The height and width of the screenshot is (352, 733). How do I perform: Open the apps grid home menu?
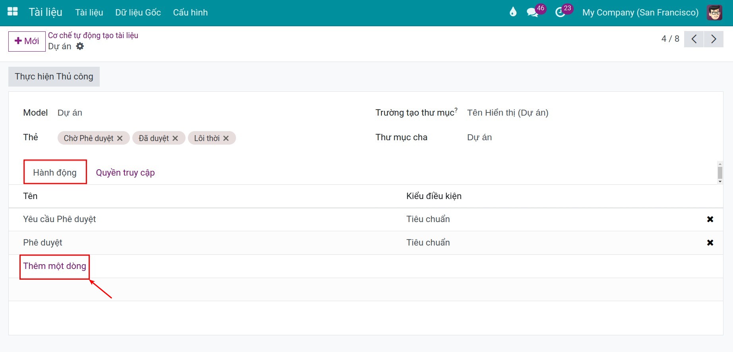(13, 12)
